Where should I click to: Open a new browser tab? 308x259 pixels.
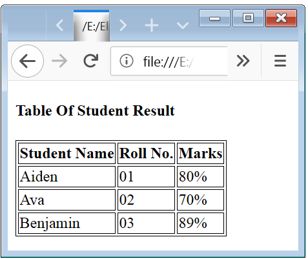[x=152, y=25]
